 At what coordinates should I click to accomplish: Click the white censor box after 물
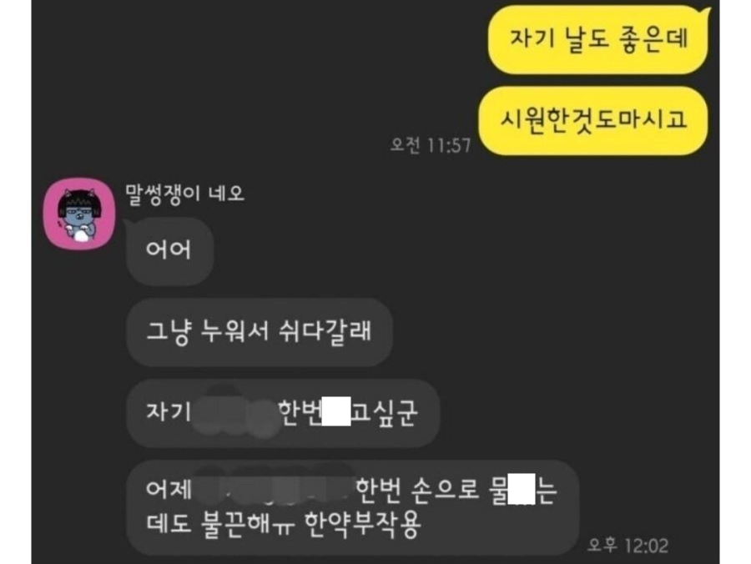point(521,488)
